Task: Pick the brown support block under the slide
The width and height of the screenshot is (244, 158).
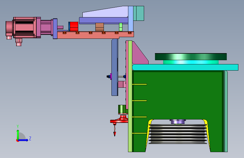Action: pyautogui.click(x=100, y=27)
